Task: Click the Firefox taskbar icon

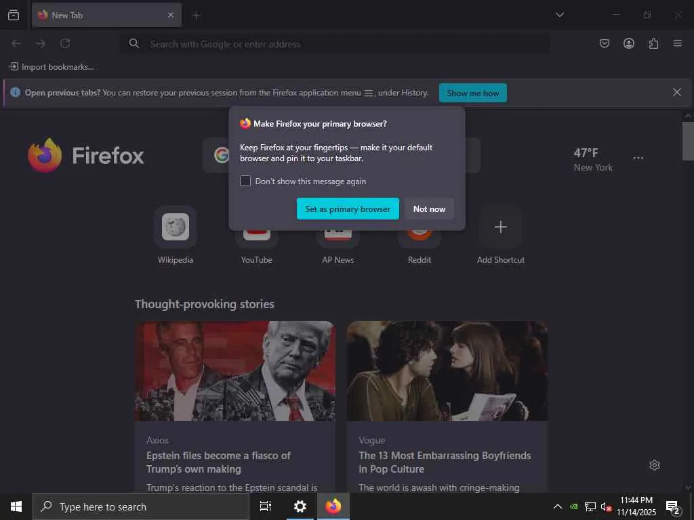Action: pos(333,506)
